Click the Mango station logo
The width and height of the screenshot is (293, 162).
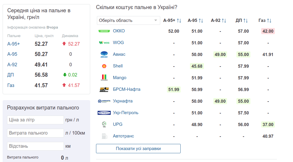point(104,78)
